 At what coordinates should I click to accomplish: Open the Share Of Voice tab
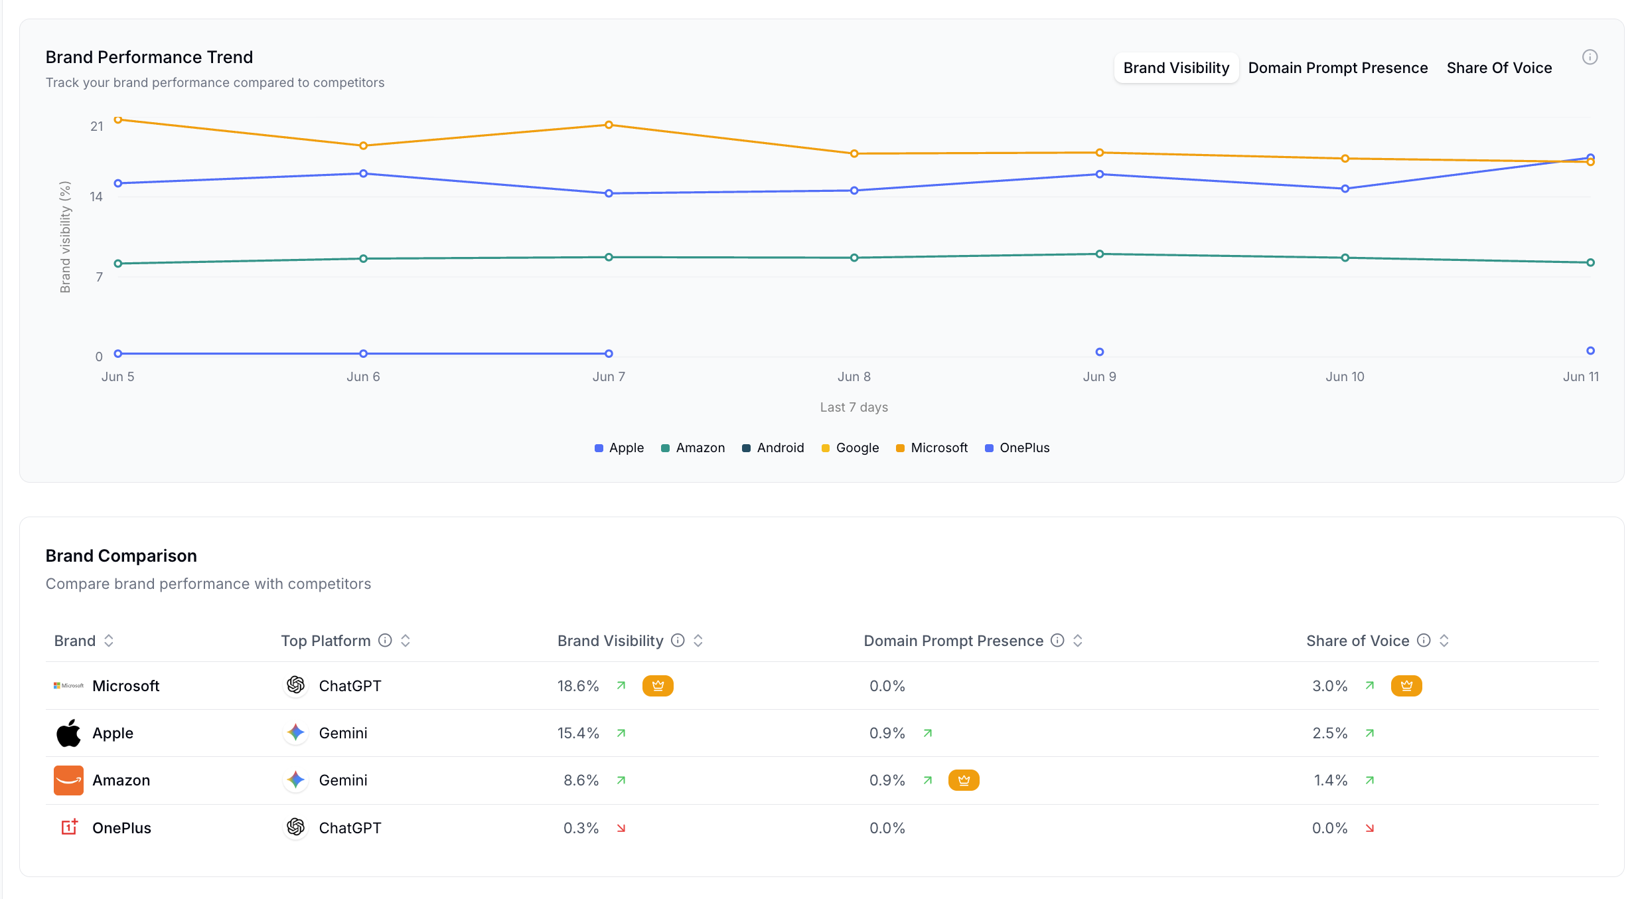click(1499, 68)
